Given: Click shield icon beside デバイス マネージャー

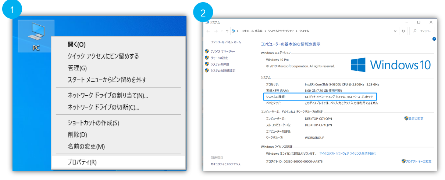Looking at the screenshot, I should click(207, 51).
